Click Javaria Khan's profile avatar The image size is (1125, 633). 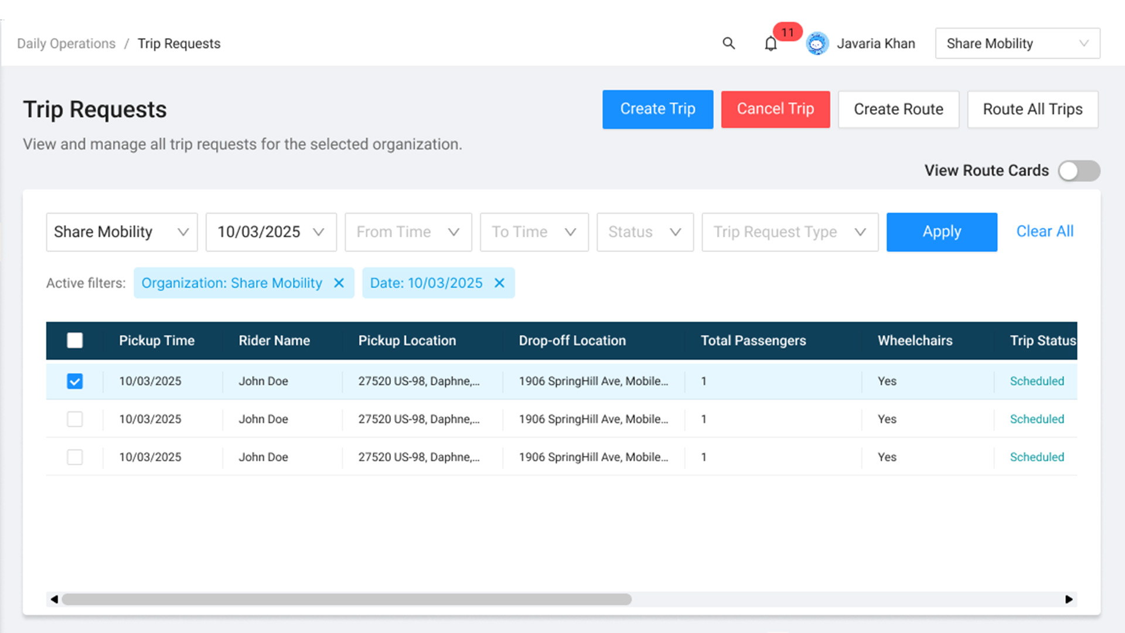[817, 43]
